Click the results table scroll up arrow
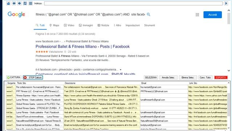Screen dimensions: 232x131 click(229, 83)
